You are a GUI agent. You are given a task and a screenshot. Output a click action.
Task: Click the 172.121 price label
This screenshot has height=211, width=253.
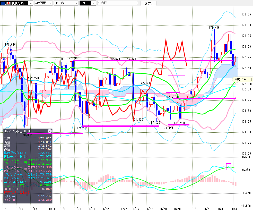[145, 83]
